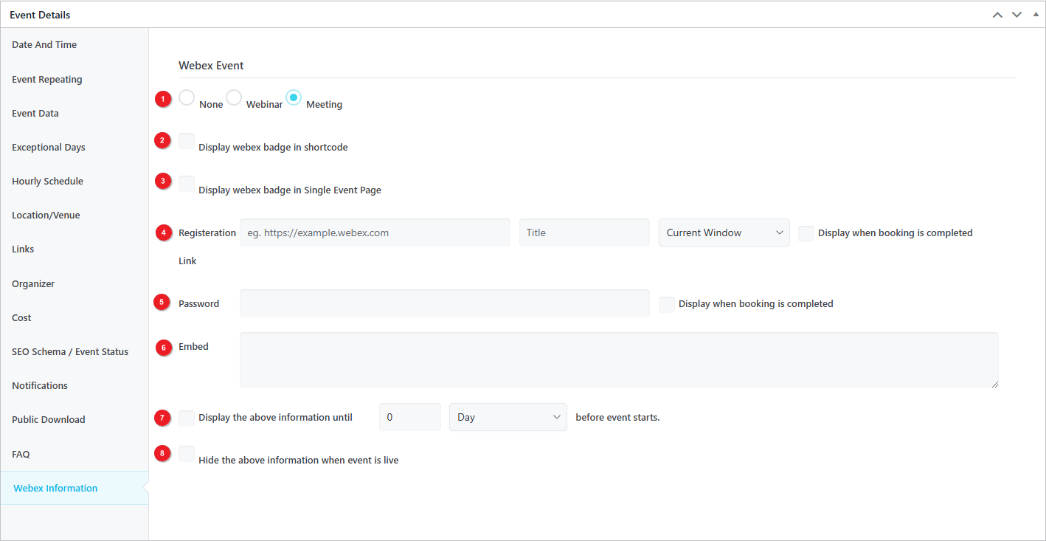The image size is (1046, 541).
Task: Open the Date And Time tab
Action: (44, 45)
